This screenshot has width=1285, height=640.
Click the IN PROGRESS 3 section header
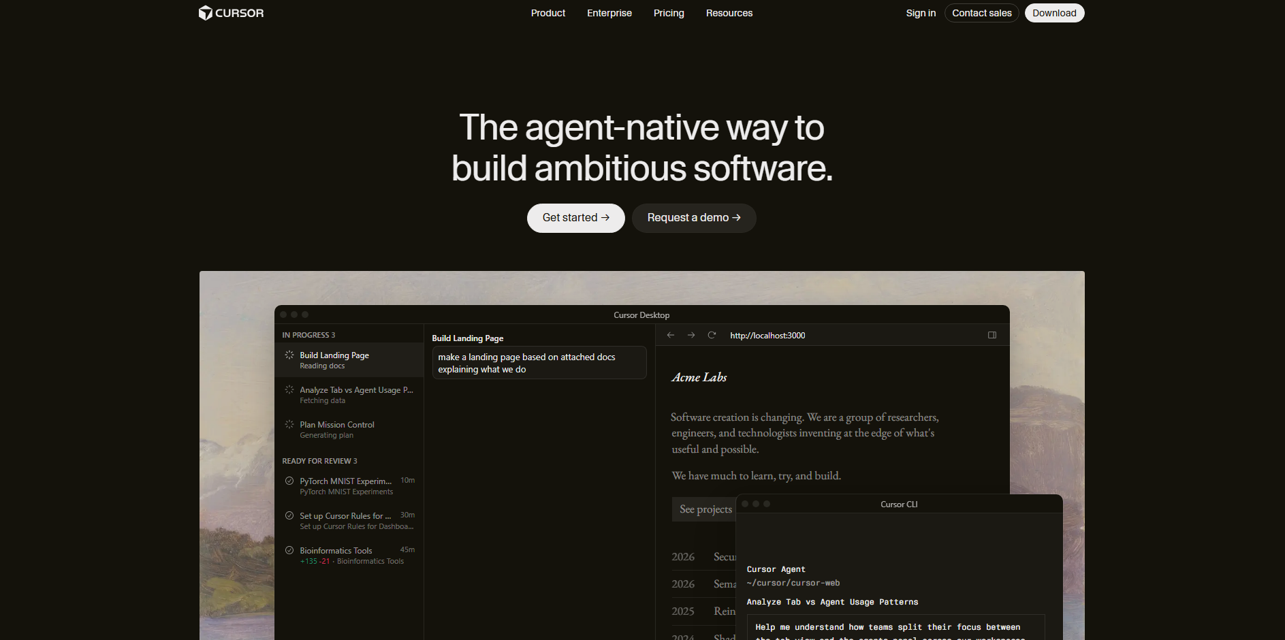click(x=308, y=335)
